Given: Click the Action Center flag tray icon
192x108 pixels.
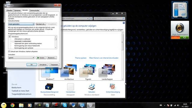Looking at the screenshot, I should click(x=168, y=105).
